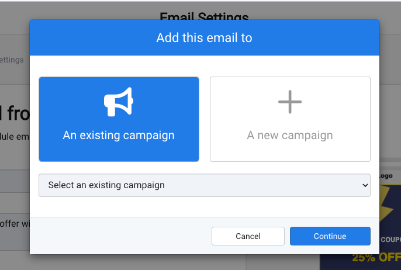Click the "Add this email to" dialog title
Viewport: 401px width, 270px height.
tap(204, 38)
